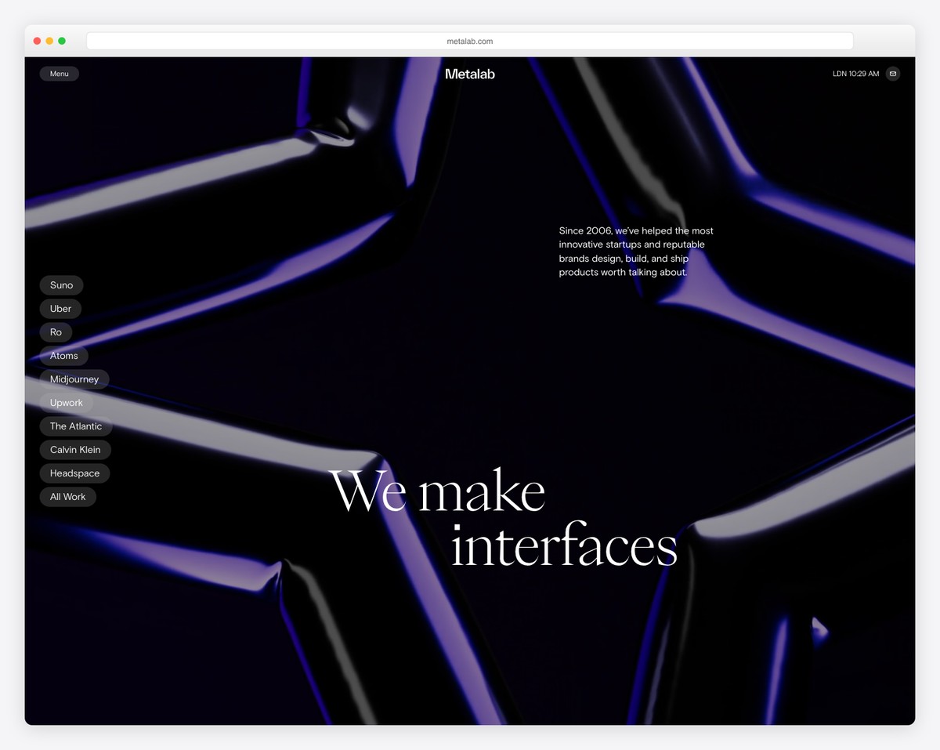Viewport: 940px width, 750px height.
Task: Click the Upwork pill
Action: pos(67,402)
